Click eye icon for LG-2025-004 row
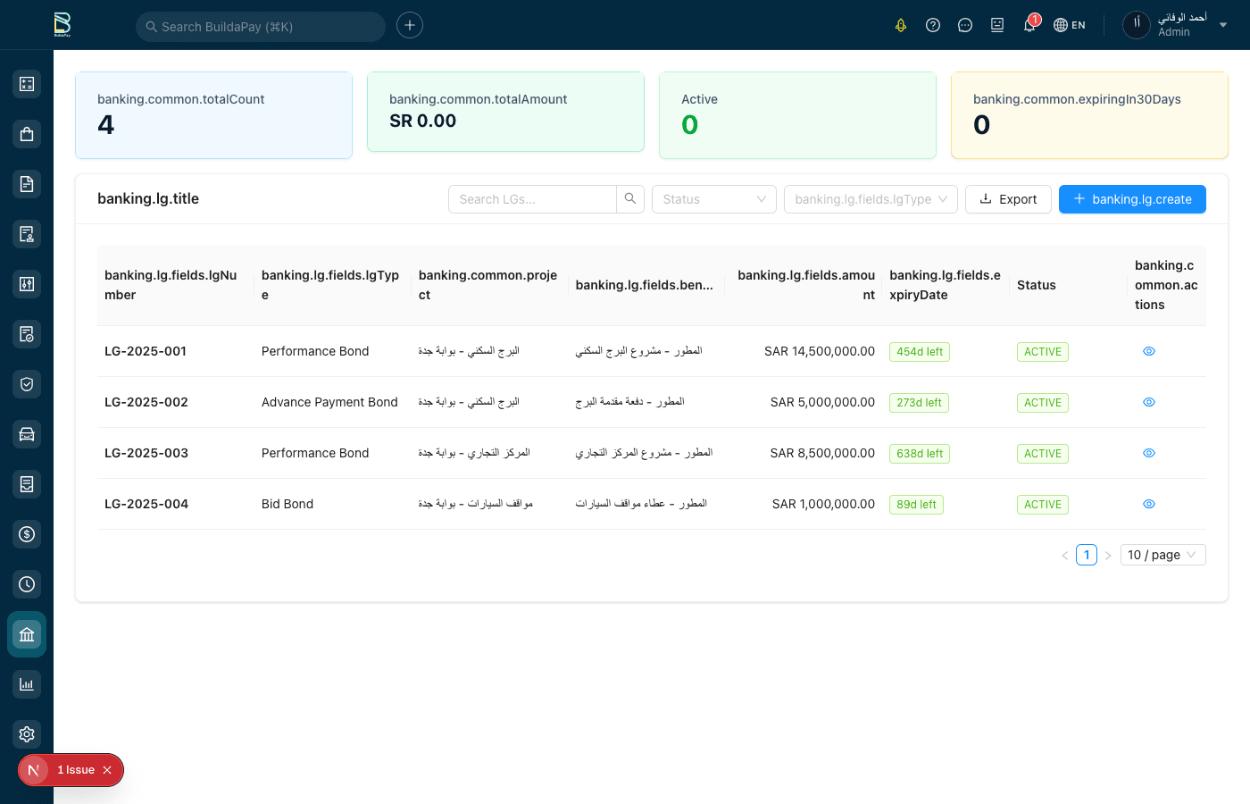Screen dimensions: 1250x804 pos(1149,504)
